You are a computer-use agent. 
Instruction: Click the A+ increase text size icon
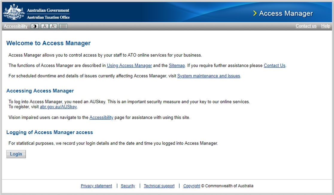tap(53, 26)
